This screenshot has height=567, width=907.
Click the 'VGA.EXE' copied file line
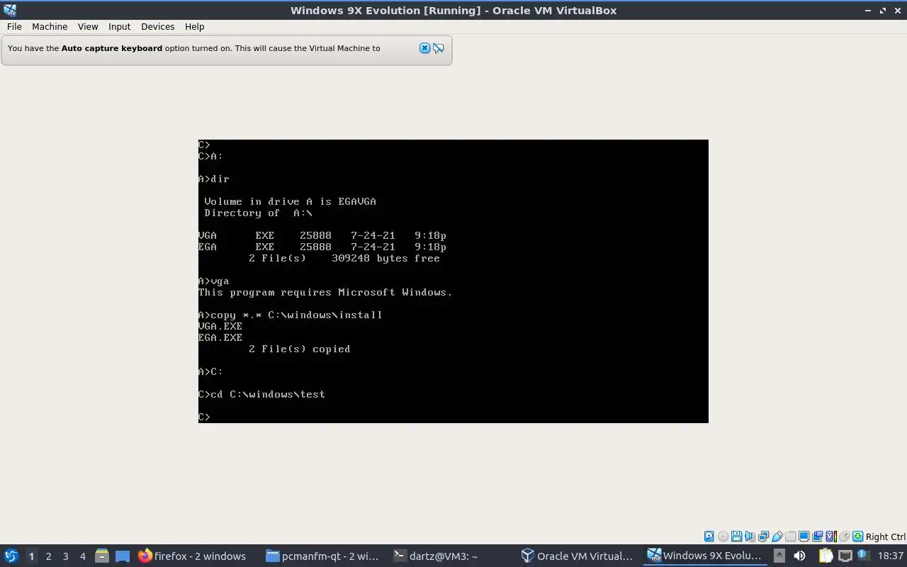click(220, 326)
